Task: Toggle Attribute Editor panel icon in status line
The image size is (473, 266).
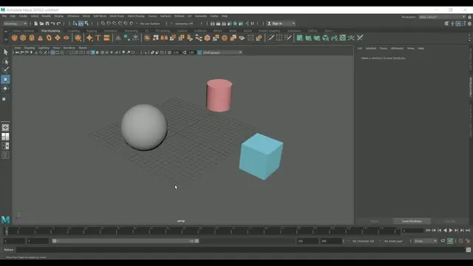Action: tap(458, 24)
